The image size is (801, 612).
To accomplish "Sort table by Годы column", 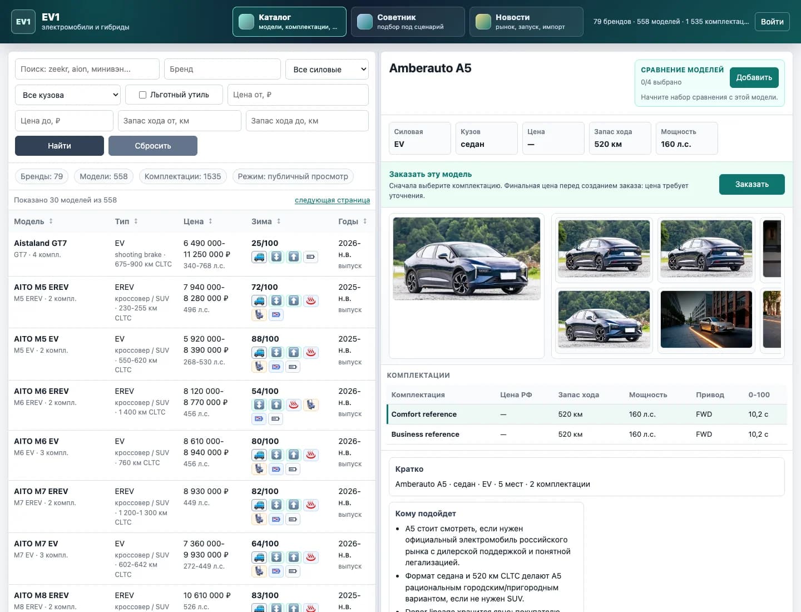I will click(x=353, y=221).
